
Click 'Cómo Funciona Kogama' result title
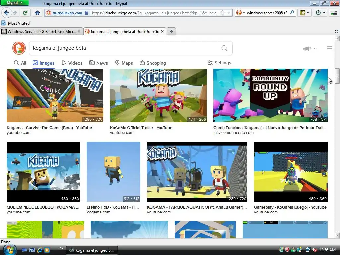point(270,128)
